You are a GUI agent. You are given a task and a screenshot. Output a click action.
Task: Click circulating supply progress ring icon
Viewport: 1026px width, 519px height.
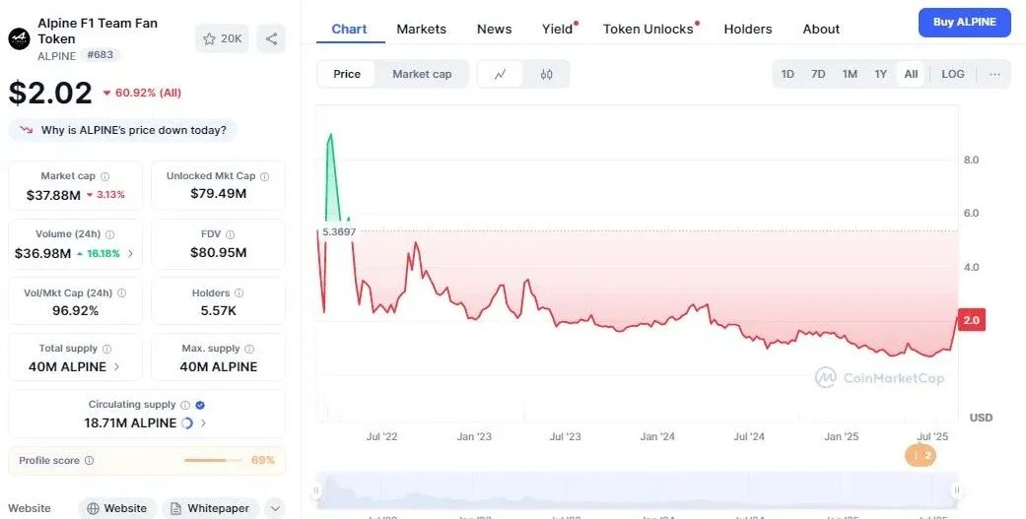(187, 422)
